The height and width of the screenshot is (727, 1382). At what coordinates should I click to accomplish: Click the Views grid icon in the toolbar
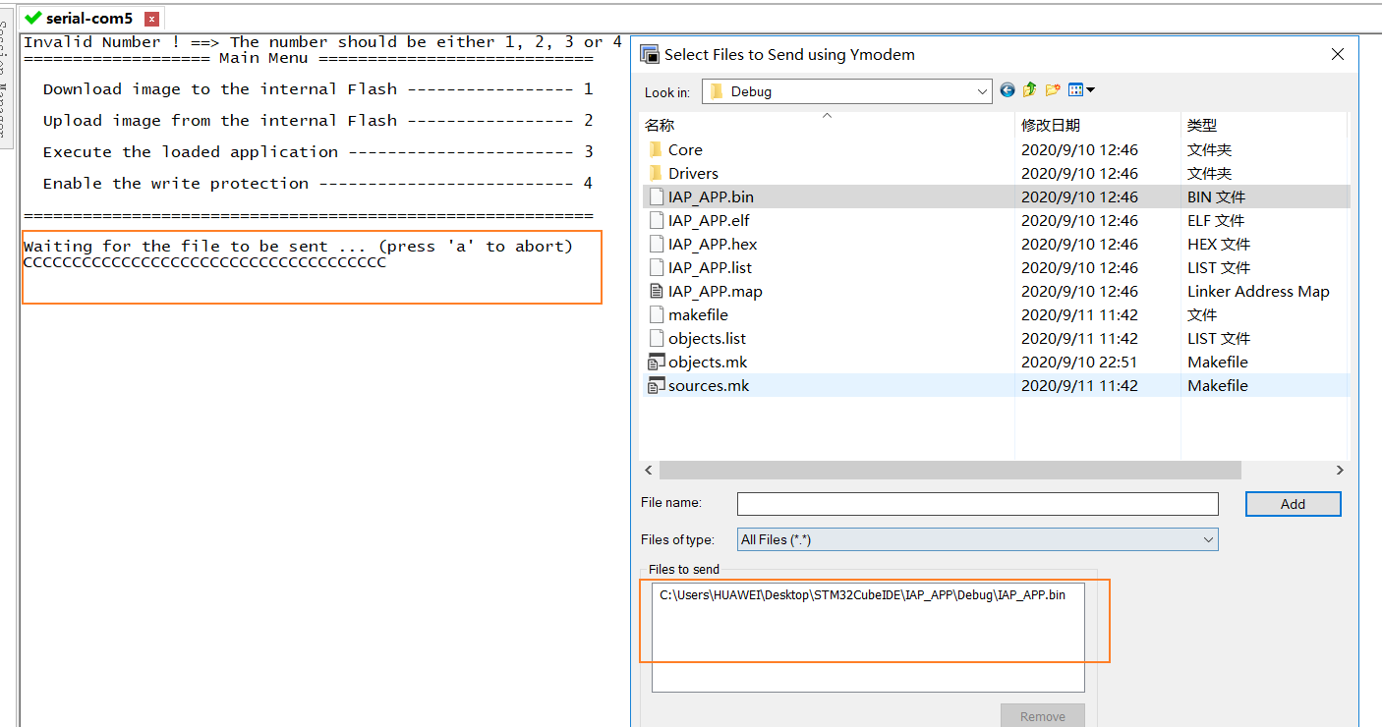pyautogui.click(x=1074, y=89)
